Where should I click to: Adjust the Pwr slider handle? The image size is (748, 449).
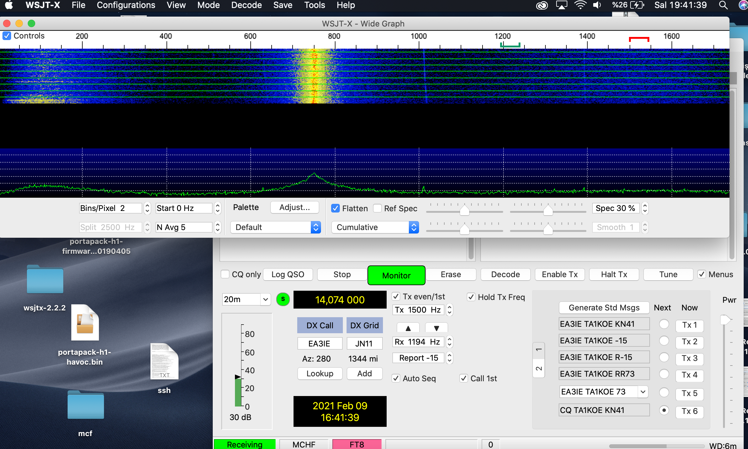[725, 320]
